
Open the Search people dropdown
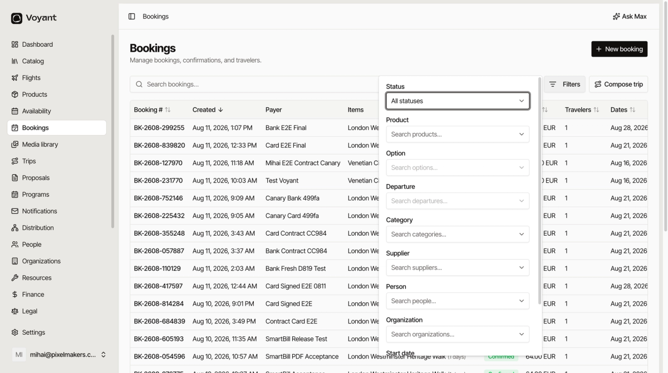(x=458, y=301)
